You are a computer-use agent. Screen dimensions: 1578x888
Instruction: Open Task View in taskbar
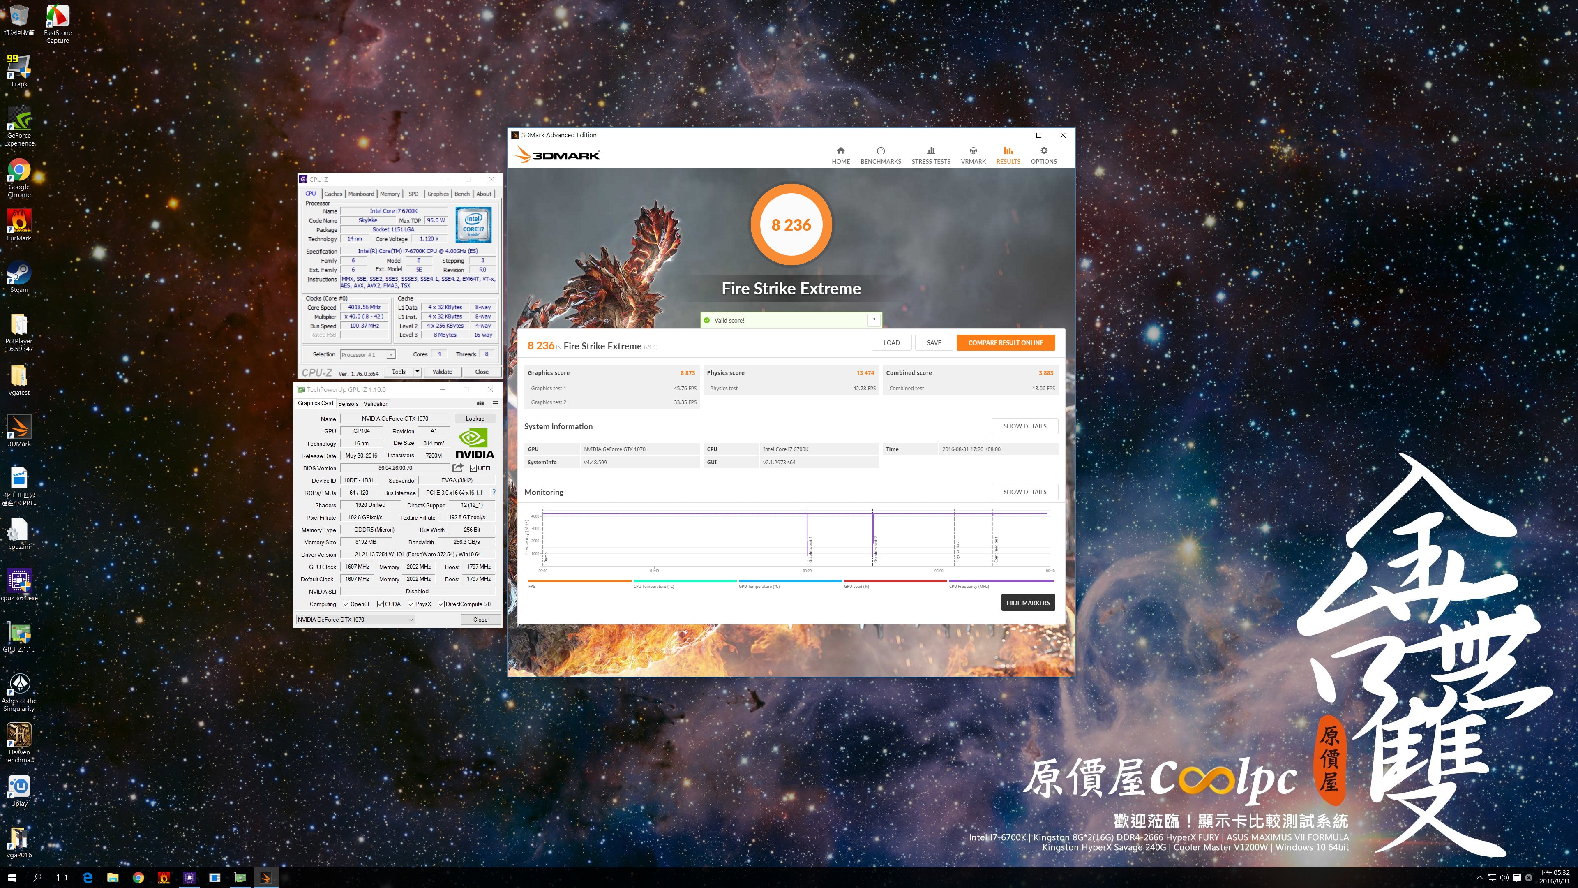[61, 878]
